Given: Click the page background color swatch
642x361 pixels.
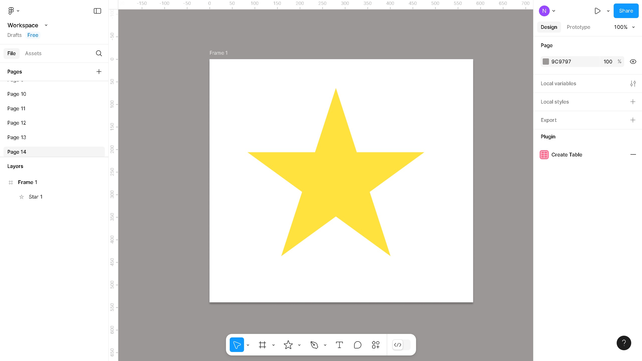Looking at the screenshot, I should (x=546, y=62).
